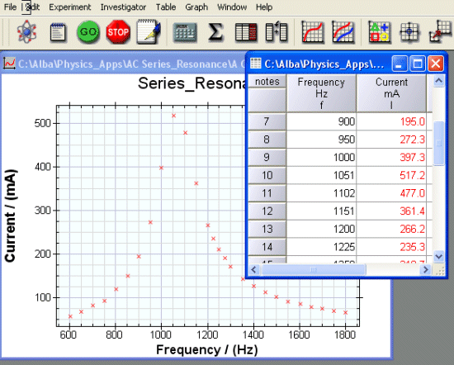Open the single red curve graph icon
This screenshot has width=454, height=365.
click(313, 31)
